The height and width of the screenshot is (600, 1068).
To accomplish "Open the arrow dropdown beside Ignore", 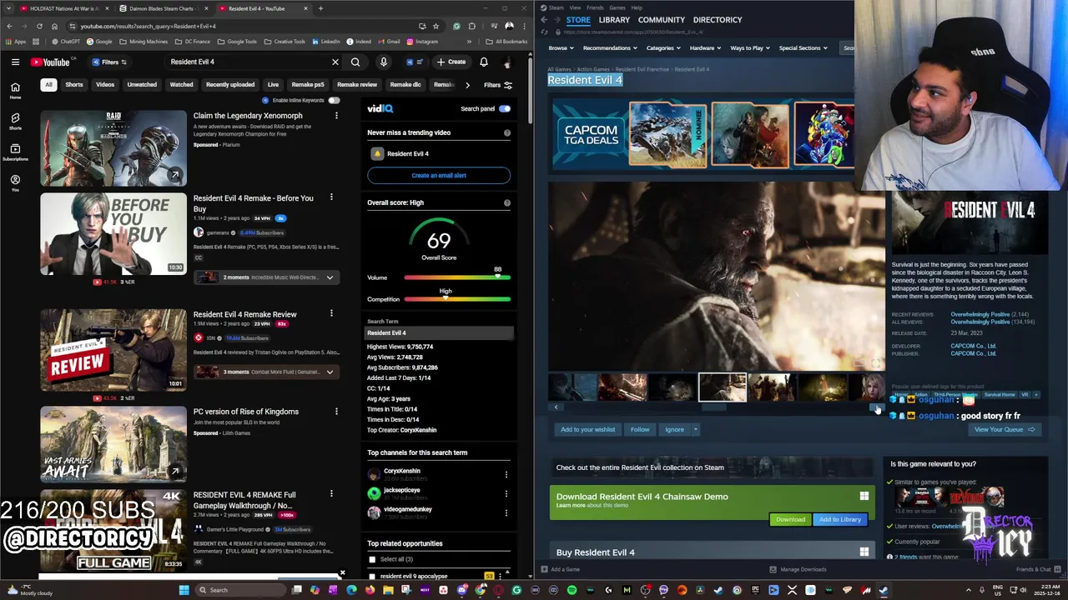I will [695, 430].
